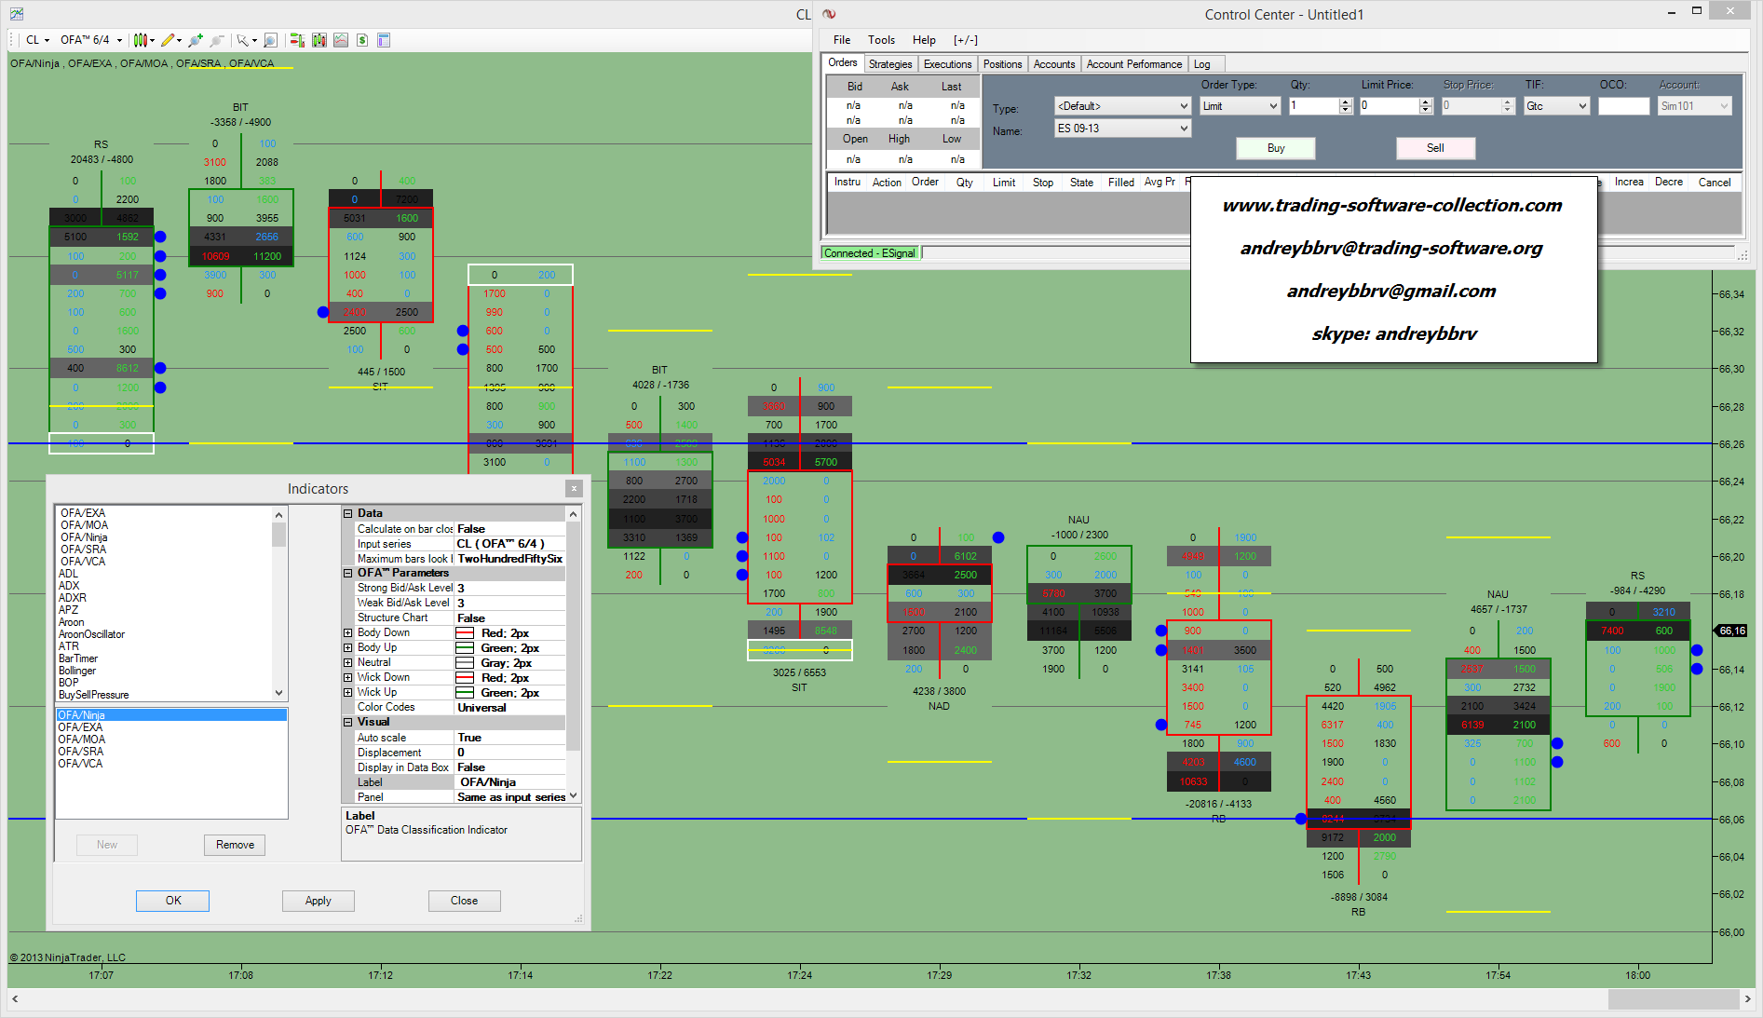
Task: Open the candlestick chart style dropdown
Action: coord(143,40)
